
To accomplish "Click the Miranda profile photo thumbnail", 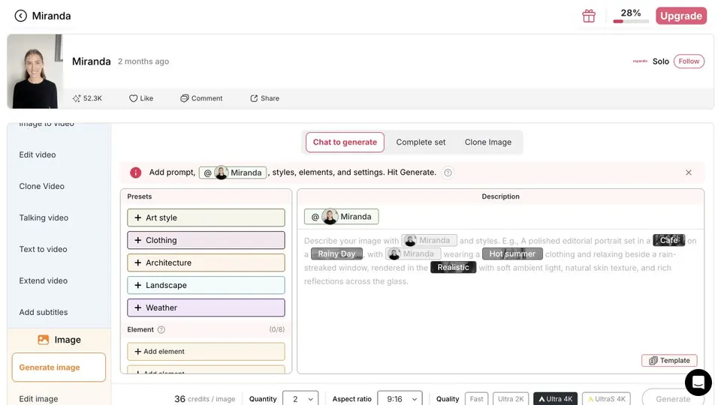I will point(35,72).
